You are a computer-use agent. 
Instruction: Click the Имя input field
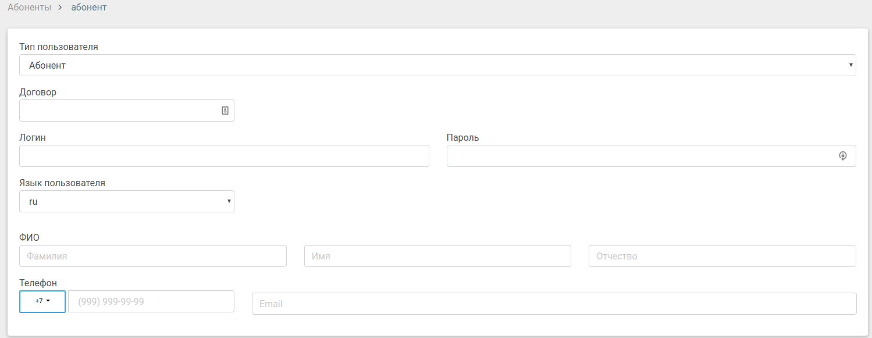(437, 256)
